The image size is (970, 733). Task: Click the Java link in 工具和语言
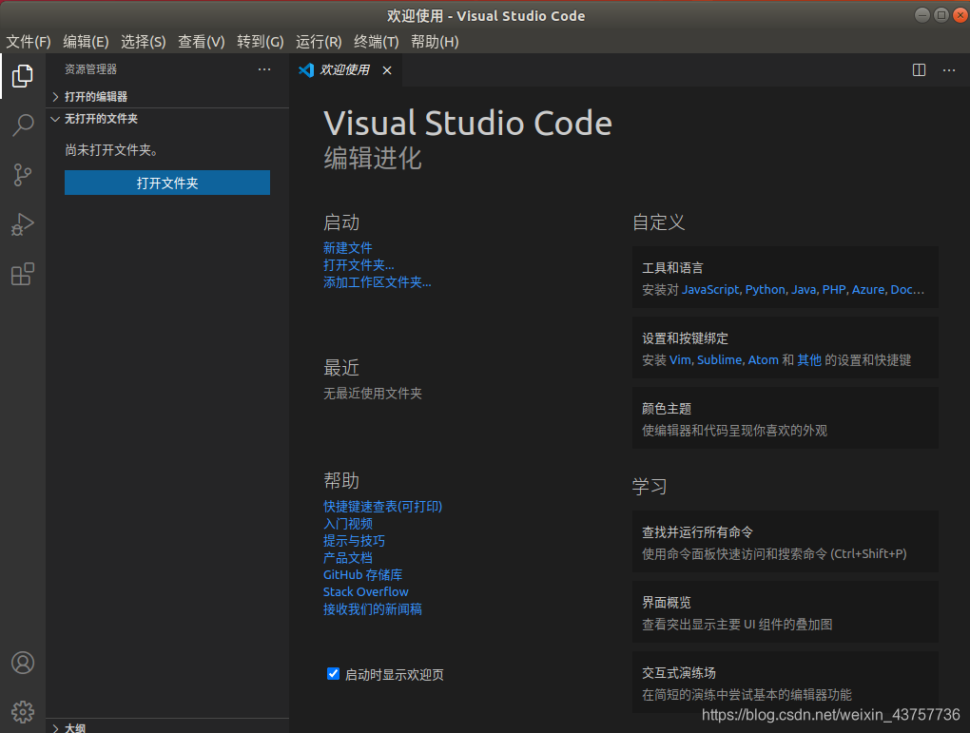804,289
